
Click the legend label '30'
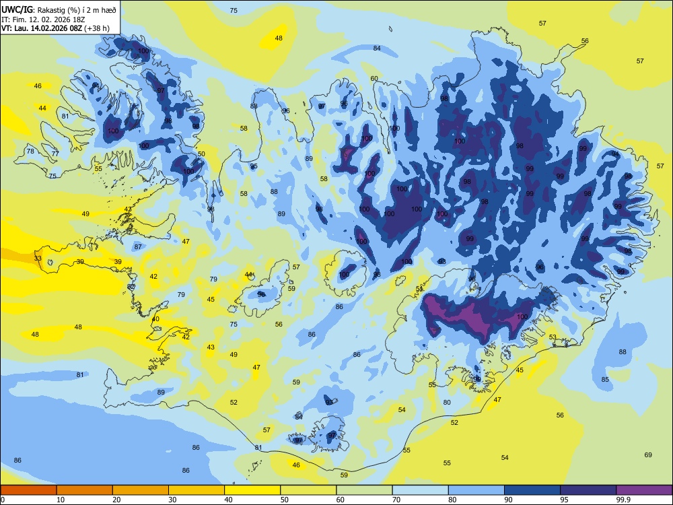[172, 500]
